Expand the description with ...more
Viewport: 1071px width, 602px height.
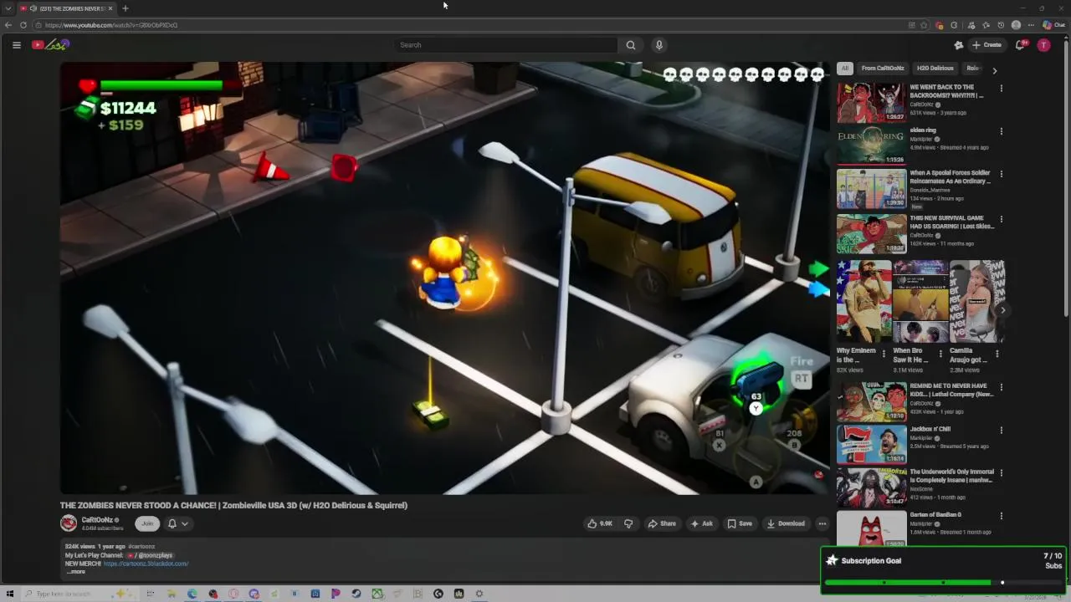click(x=76, y=572)
